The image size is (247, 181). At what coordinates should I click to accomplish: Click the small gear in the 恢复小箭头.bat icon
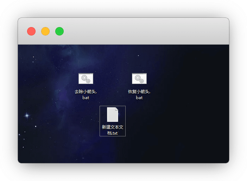(142, 81)
